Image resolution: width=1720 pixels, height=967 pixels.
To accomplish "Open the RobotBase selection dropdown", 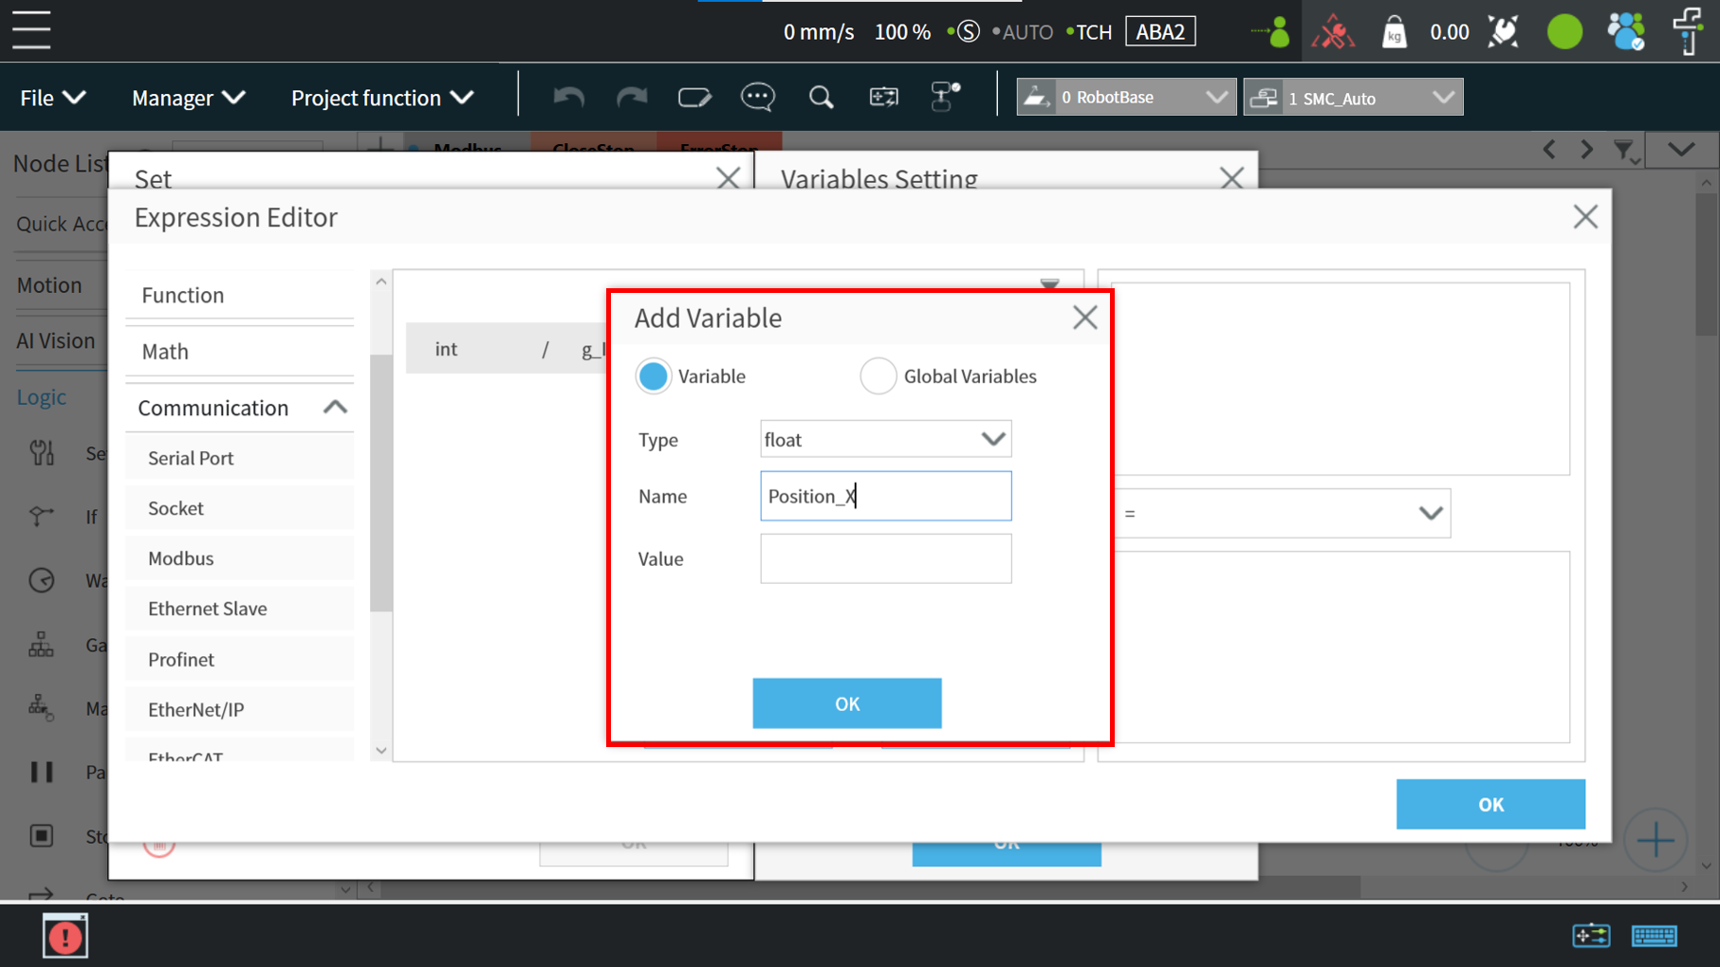I will click(x=1126, y=98).
